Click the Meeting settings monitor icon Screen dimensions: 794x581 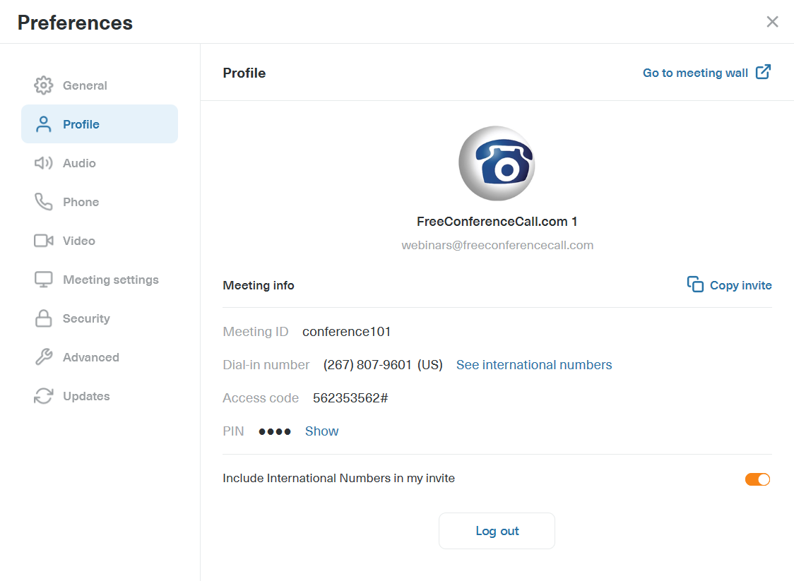[x=44, y=280]
